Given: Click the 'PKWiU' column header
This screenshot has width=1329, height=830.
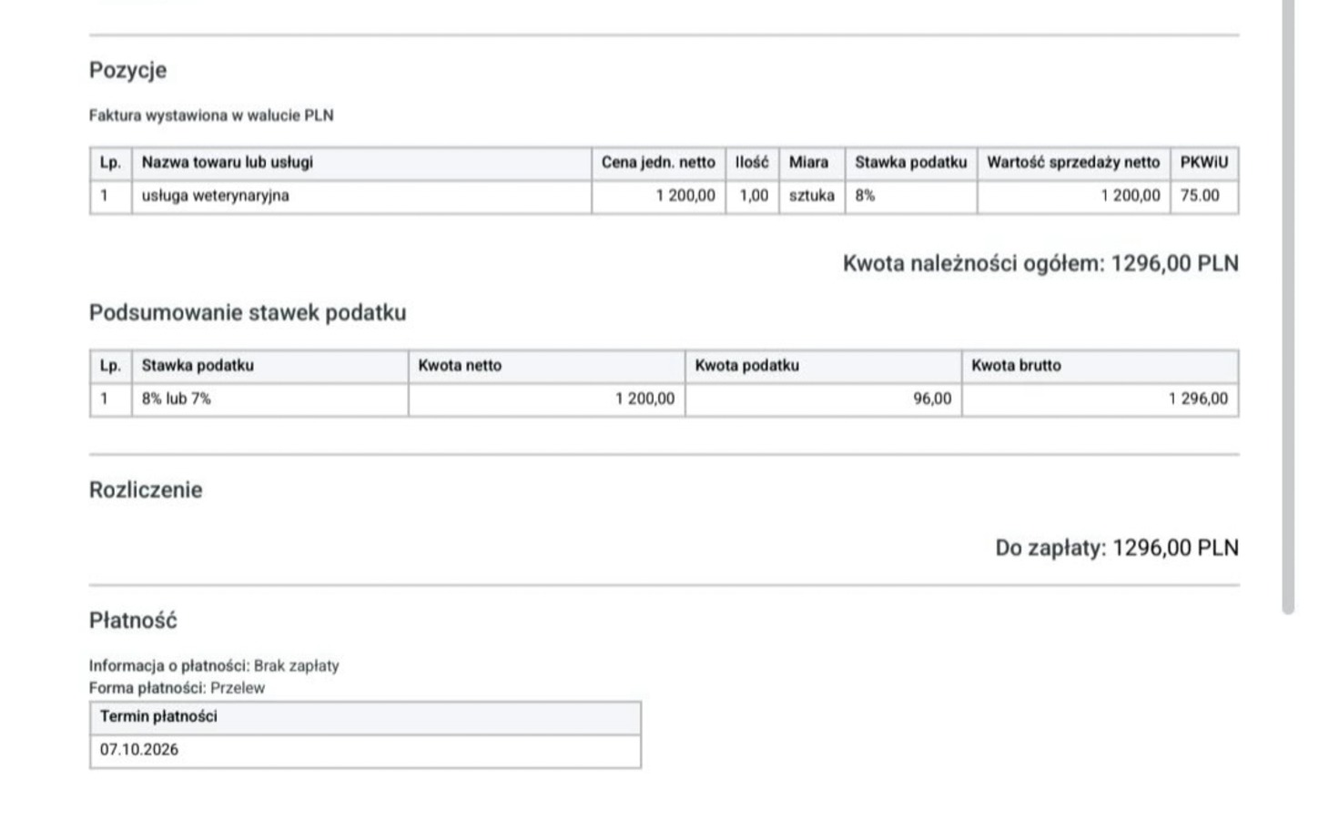Looking at the screenshot, I should [x=1204, y=163].
